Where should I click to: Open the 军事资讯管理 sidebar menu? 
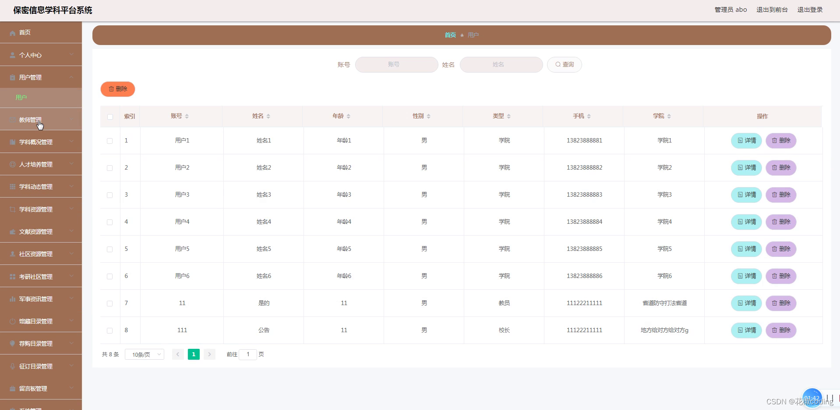click(x=41, y=299)
